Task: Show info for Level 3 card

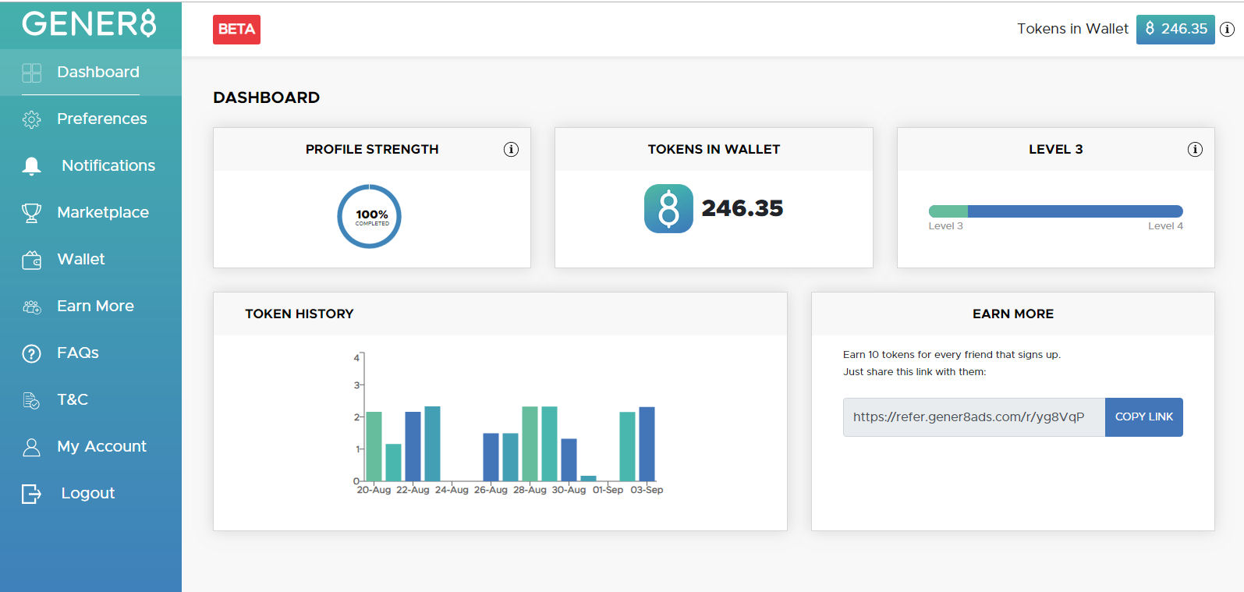Action: point(1194,150)
